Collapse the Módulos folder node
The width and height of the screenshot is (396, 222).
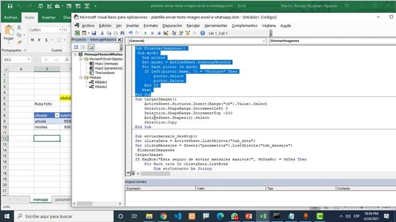81,78
